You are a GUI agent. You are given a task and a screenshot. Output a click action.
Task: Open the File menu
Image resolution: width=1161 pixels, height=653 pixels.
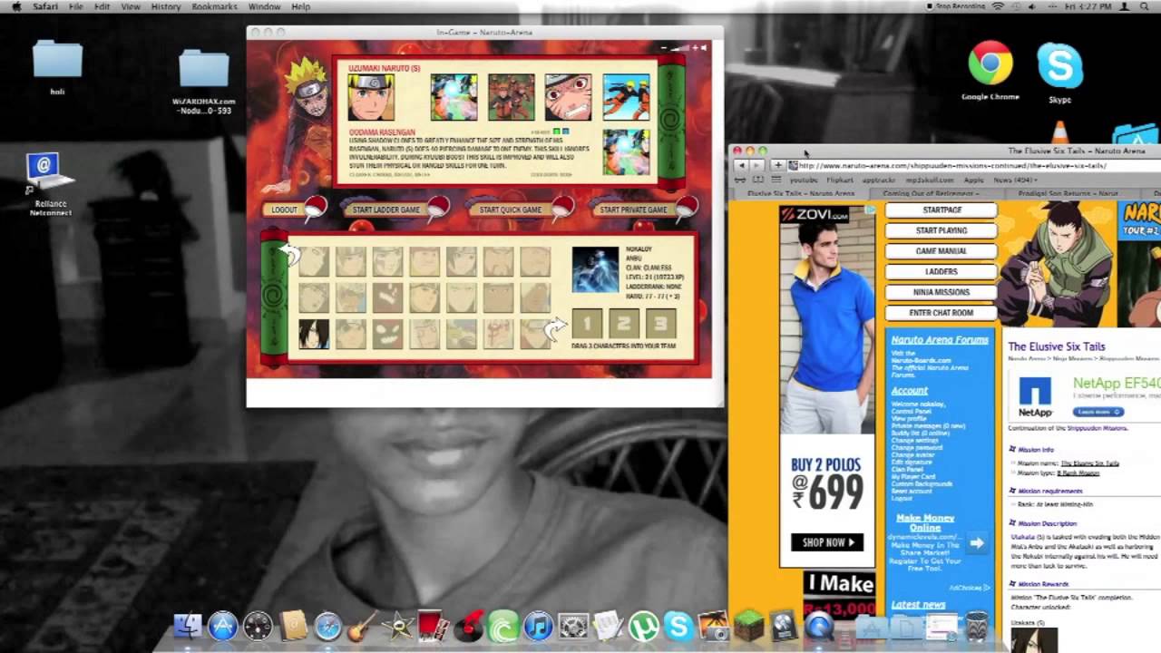pos(76,6)
